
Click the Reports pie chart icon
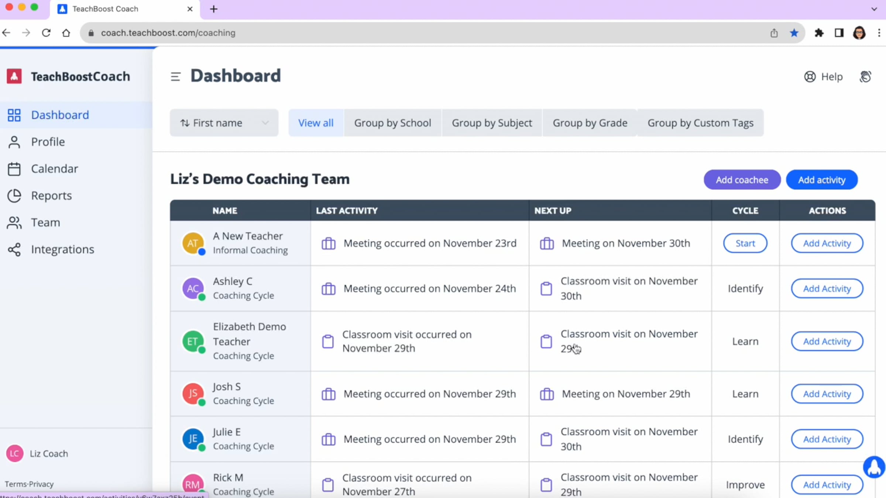coord(14,196)
